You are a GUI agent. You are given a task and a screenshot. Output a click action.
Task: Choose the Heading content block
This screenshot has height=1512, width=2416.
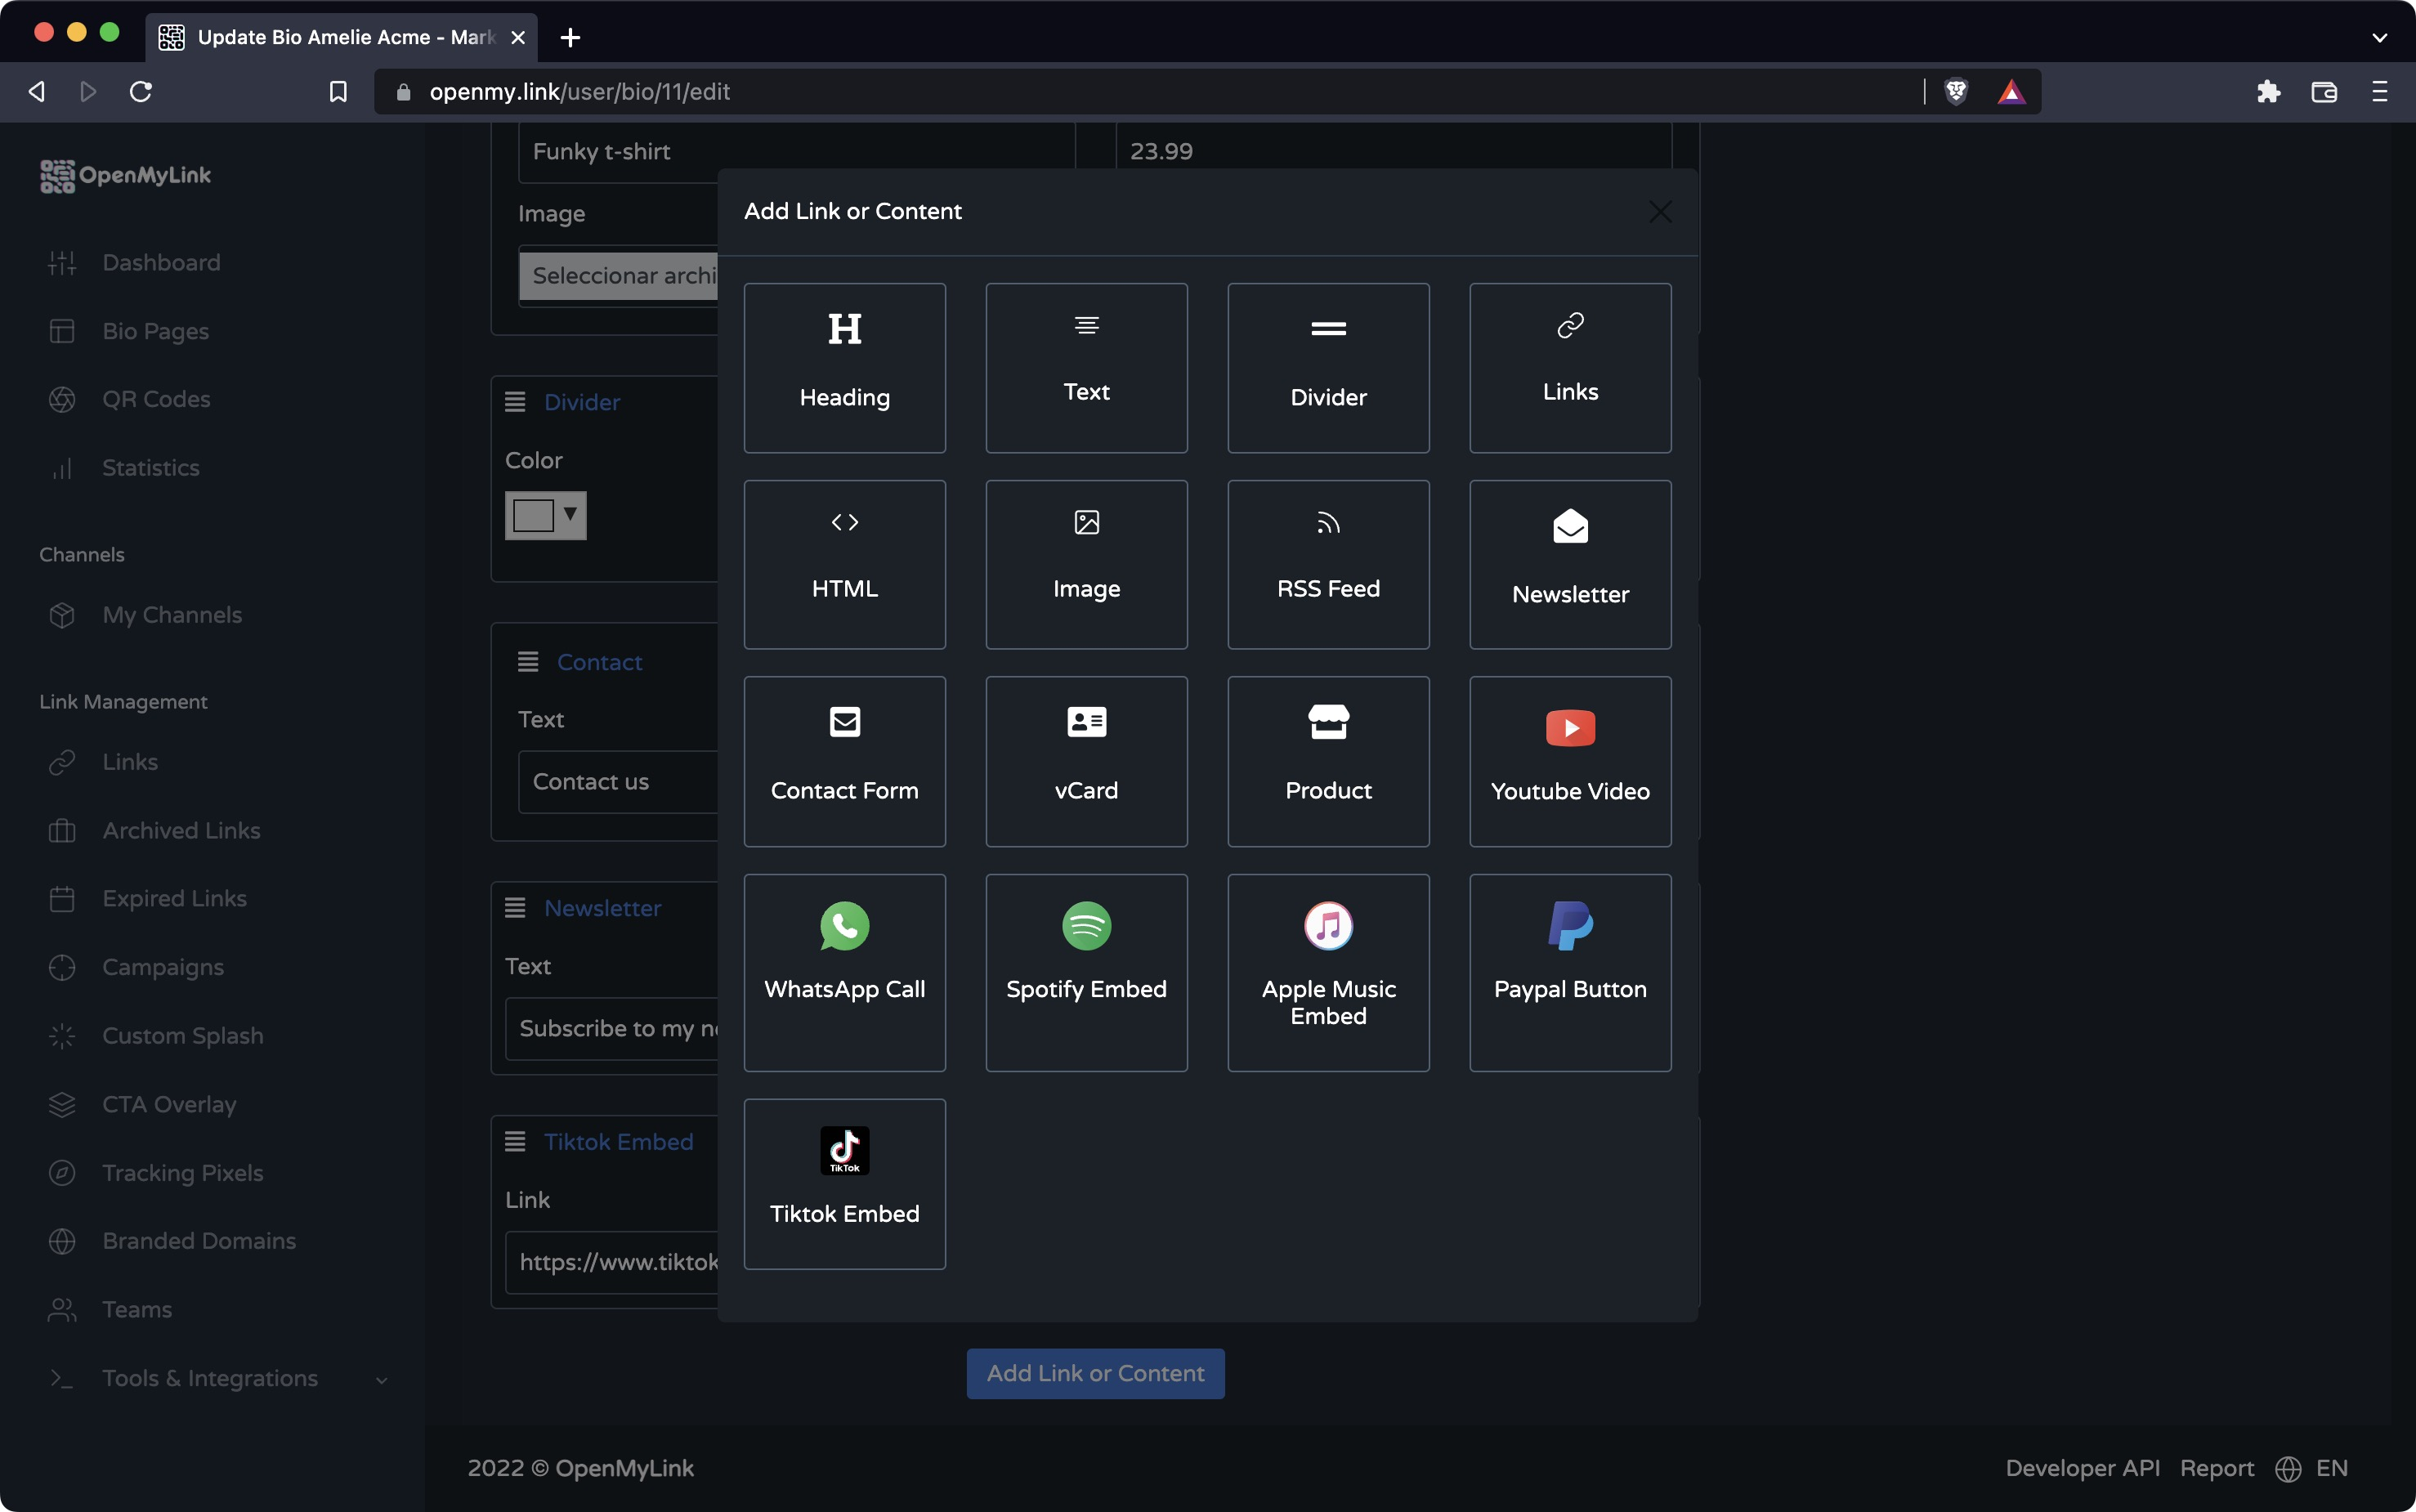[x=844, y=367]
